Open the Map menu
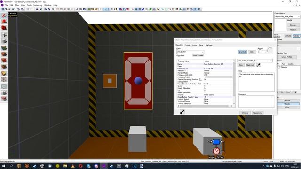The image size is (301, 169). (x=17, y=5)
